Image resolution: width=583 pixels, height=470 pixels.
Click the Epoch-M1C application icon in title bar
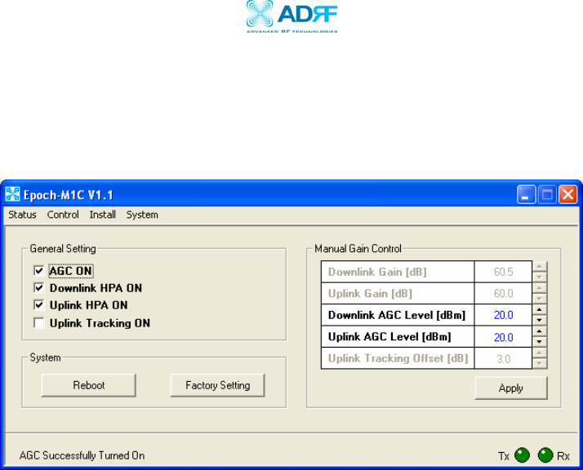[x=12, y=194]
